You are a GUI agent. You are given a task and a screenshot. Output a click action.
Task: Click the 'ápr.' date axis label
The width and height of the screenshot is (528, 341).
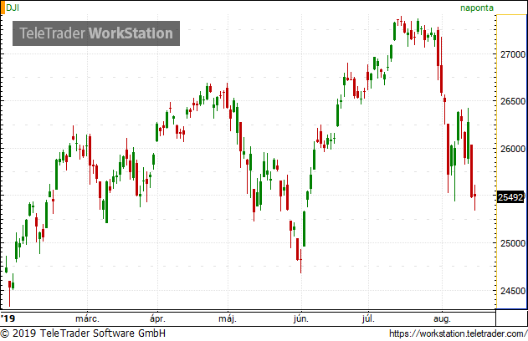click(x=157, y=318)
